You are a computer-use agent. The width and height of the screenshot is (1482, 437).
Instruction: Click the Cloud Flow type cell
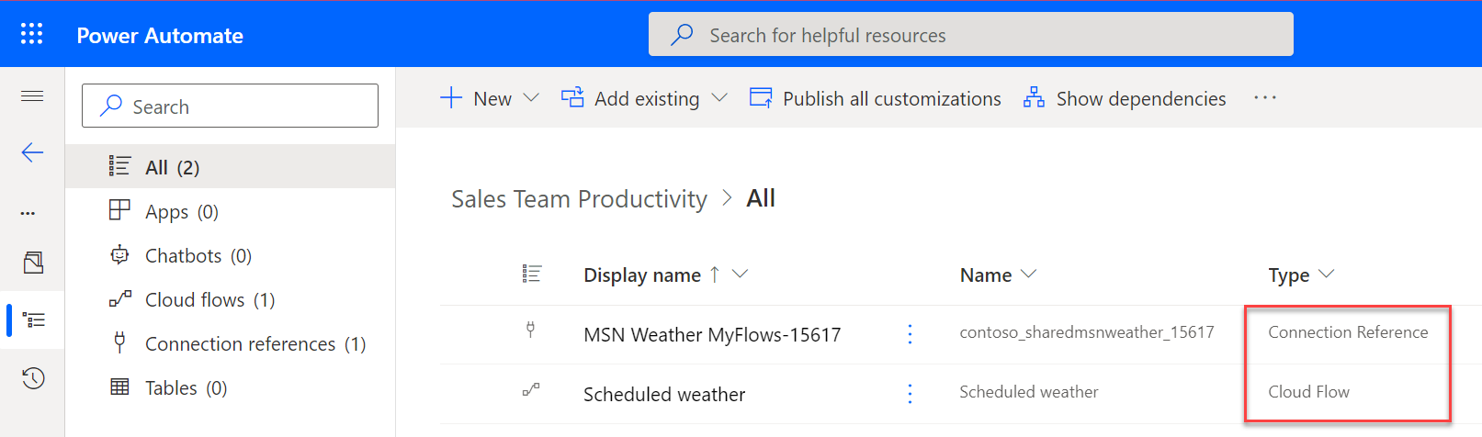click(1308, 392)
